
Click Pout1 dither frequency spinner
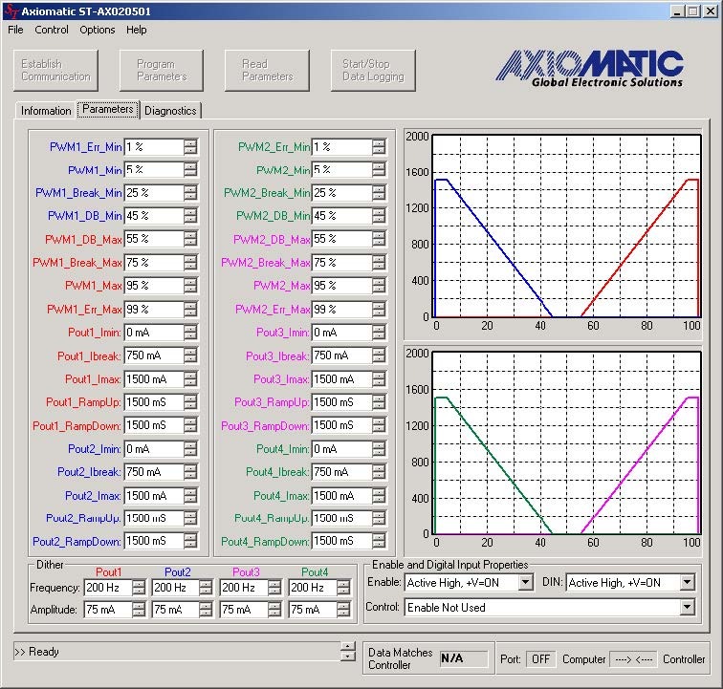[x=138, y=588]
